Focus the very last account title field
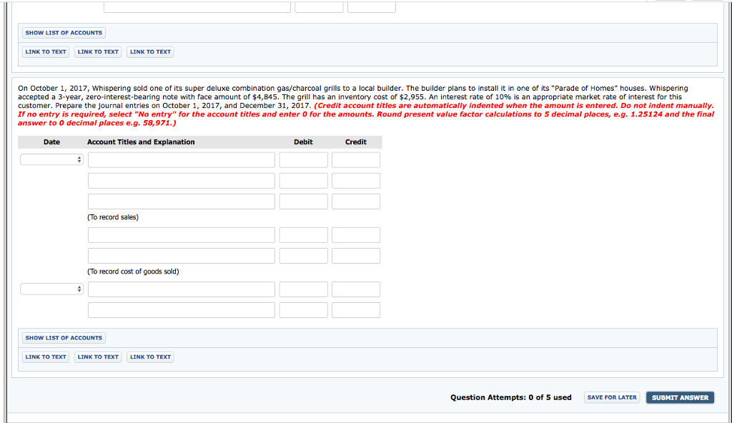Screen dimensions: 732x423 coord(182,310)
